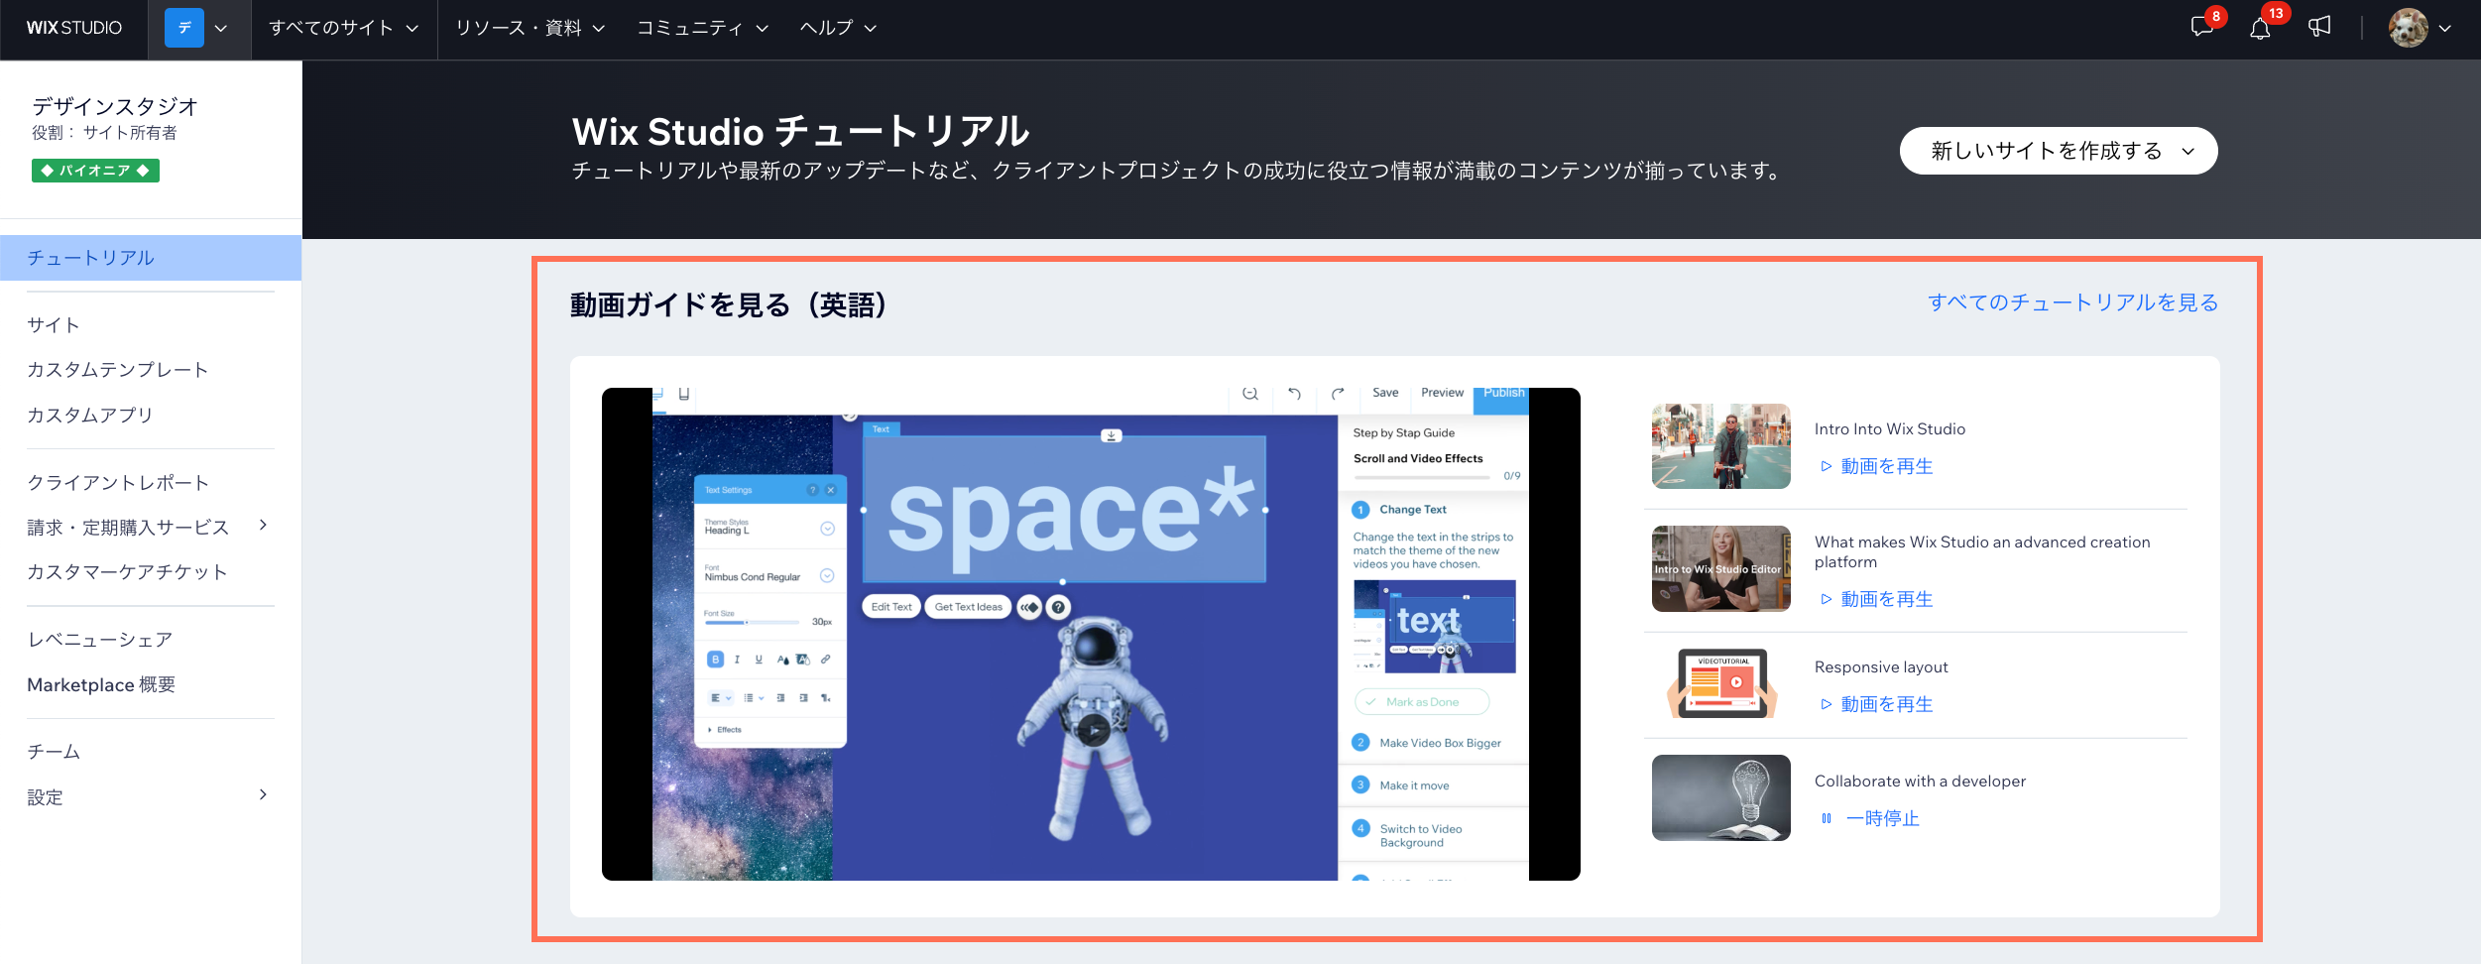Open コミュニティ menu

coord(702,28)
